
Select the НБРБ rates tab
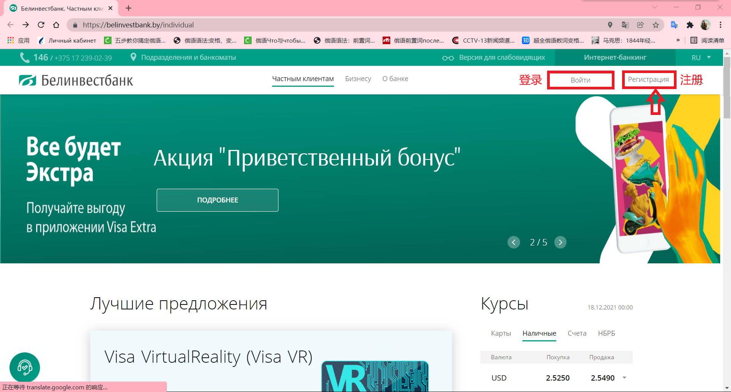click(607, 333)
